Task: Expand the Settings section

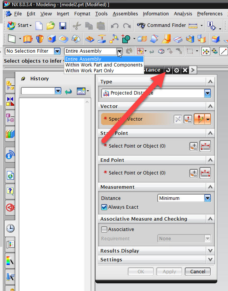Action: pos(210,259)
